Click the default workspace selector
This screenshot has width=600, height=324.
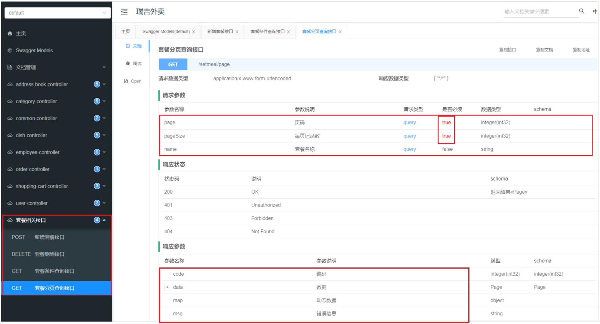[57, 13]
